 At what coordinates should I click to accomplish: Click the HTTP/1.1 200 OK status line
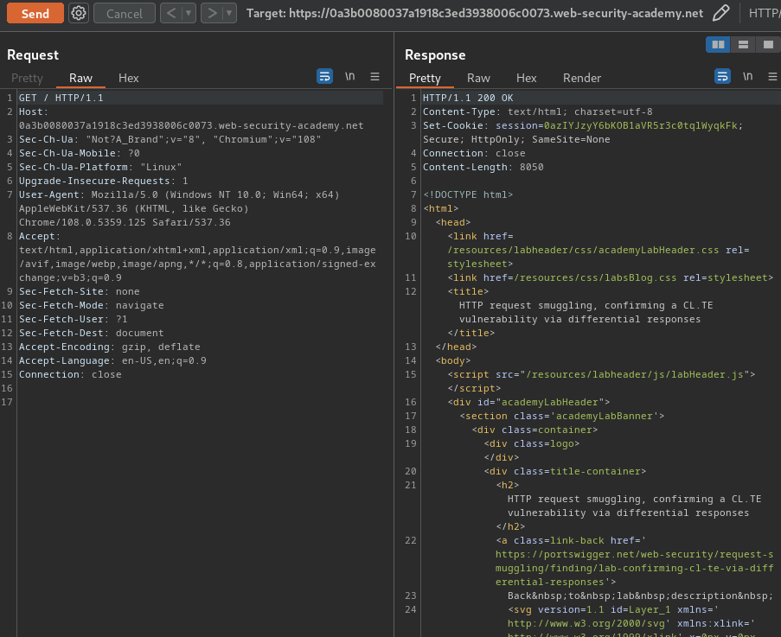pyautogui.click(x=468, y=98)
